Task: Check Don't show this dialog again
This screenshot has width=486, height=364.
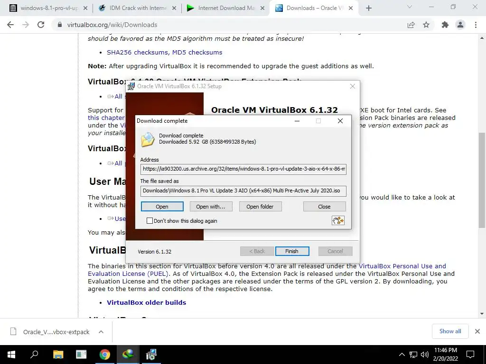Action: pos(150,221)
